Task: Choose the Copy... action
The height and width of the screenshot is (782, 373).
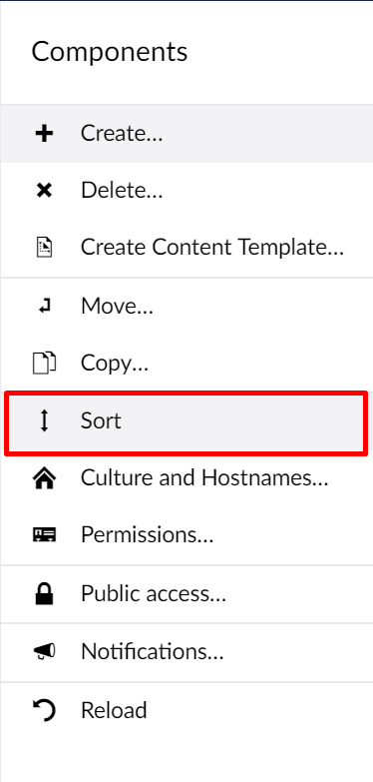Action: click(x=186, y=364)
